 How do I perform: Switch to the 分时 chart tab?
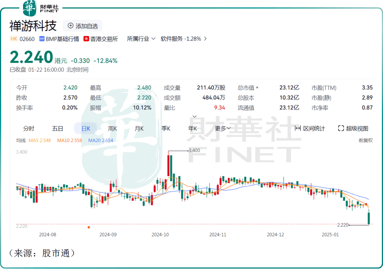click(x=29, y=128)
